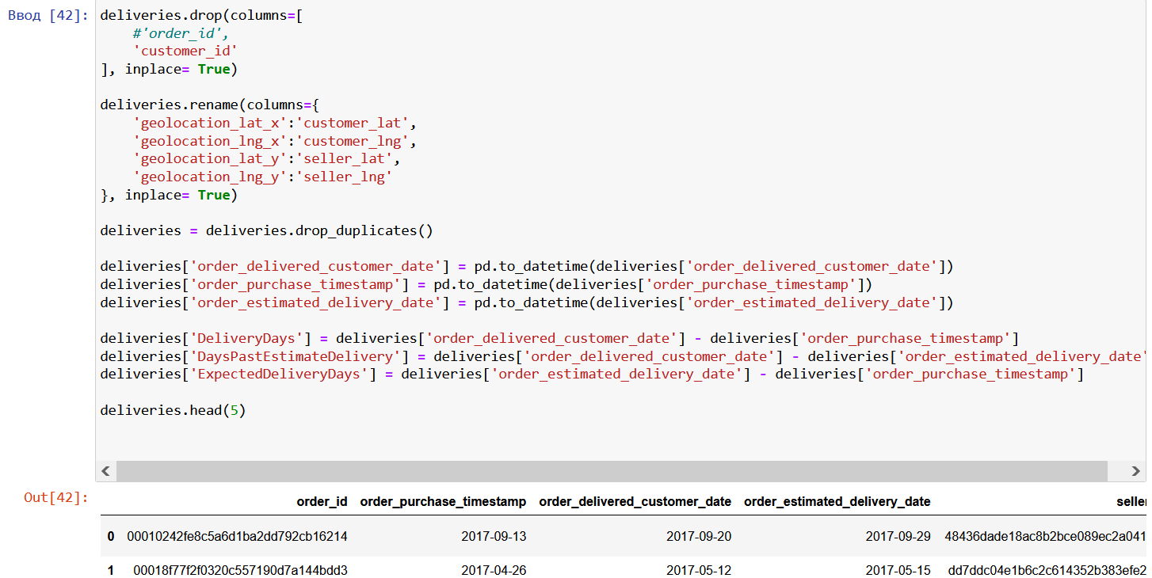The height and width of the screenshot is (578, 1152).
Task: Select the order_delivered_customer_date column header
Action: (635, 501)
